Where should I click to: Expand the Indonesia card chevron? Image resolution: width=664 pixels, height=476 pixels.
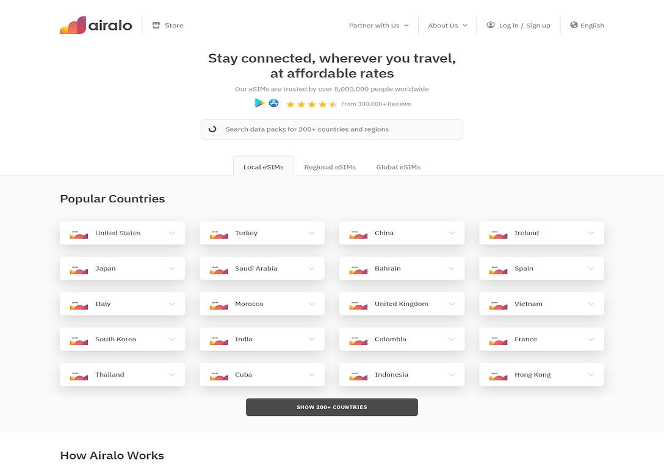[452, 375]
